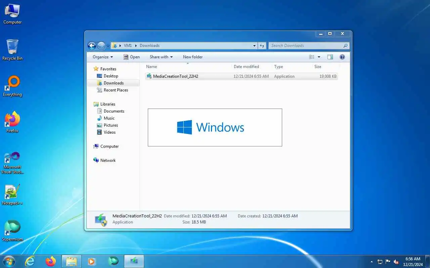Open Supermium from the taskbar

tap(113, 261)
